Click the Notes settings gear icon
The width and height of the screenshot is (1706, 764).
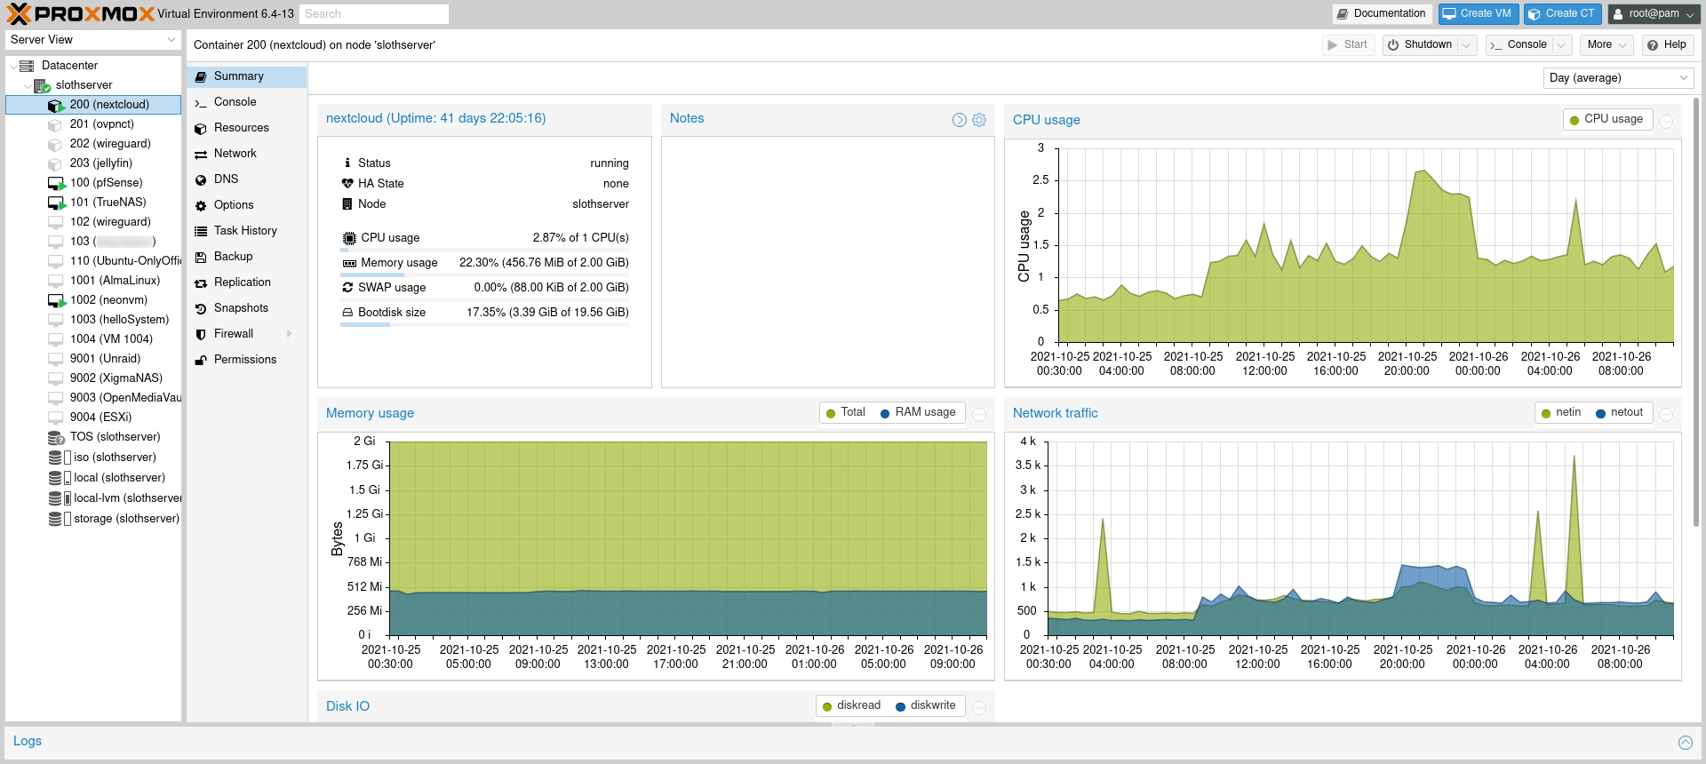click(x=979, y=120)
